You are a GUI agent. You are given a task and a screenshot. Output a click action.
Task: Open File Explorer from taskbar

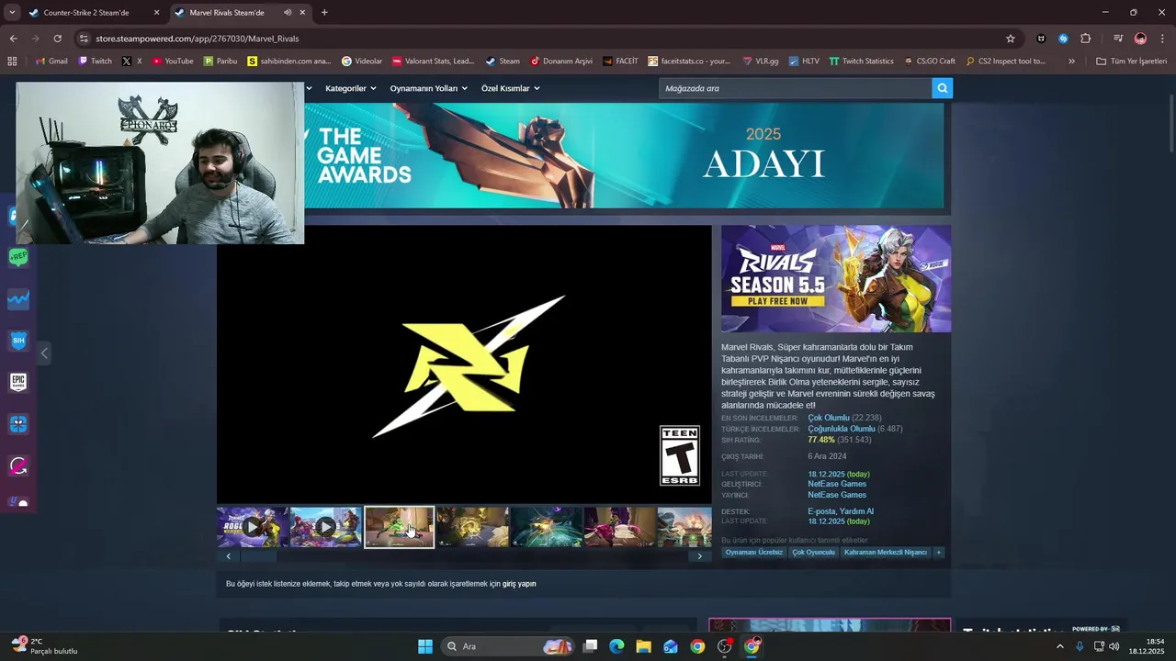coord(643,646)
